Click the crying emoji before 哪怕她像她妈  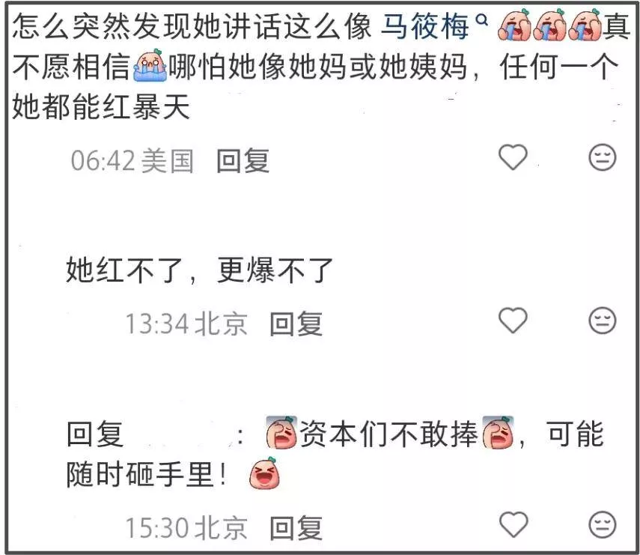pos(150,65)
